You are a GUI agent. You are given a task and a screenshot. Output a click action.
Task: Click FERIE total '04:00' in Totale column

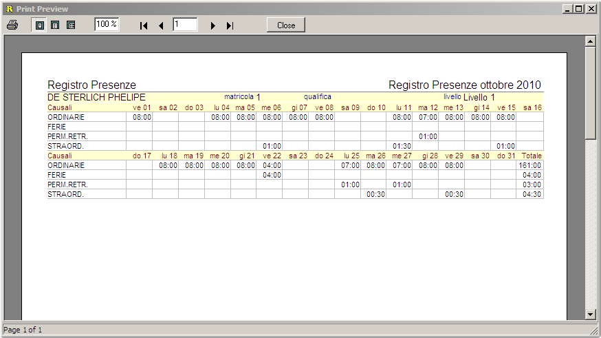[532, 175]
